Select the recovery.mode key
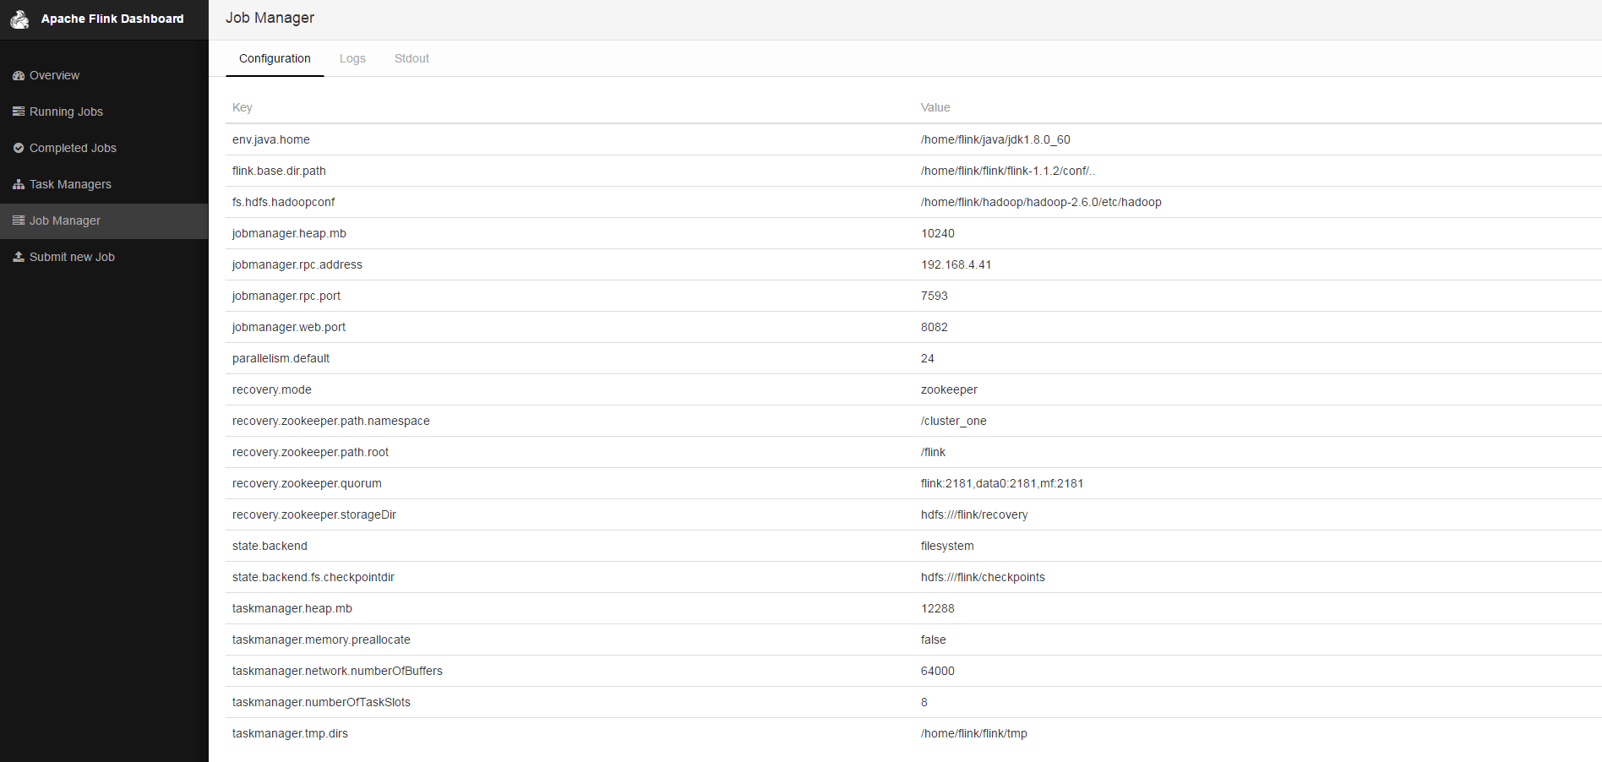 [272, 389]
